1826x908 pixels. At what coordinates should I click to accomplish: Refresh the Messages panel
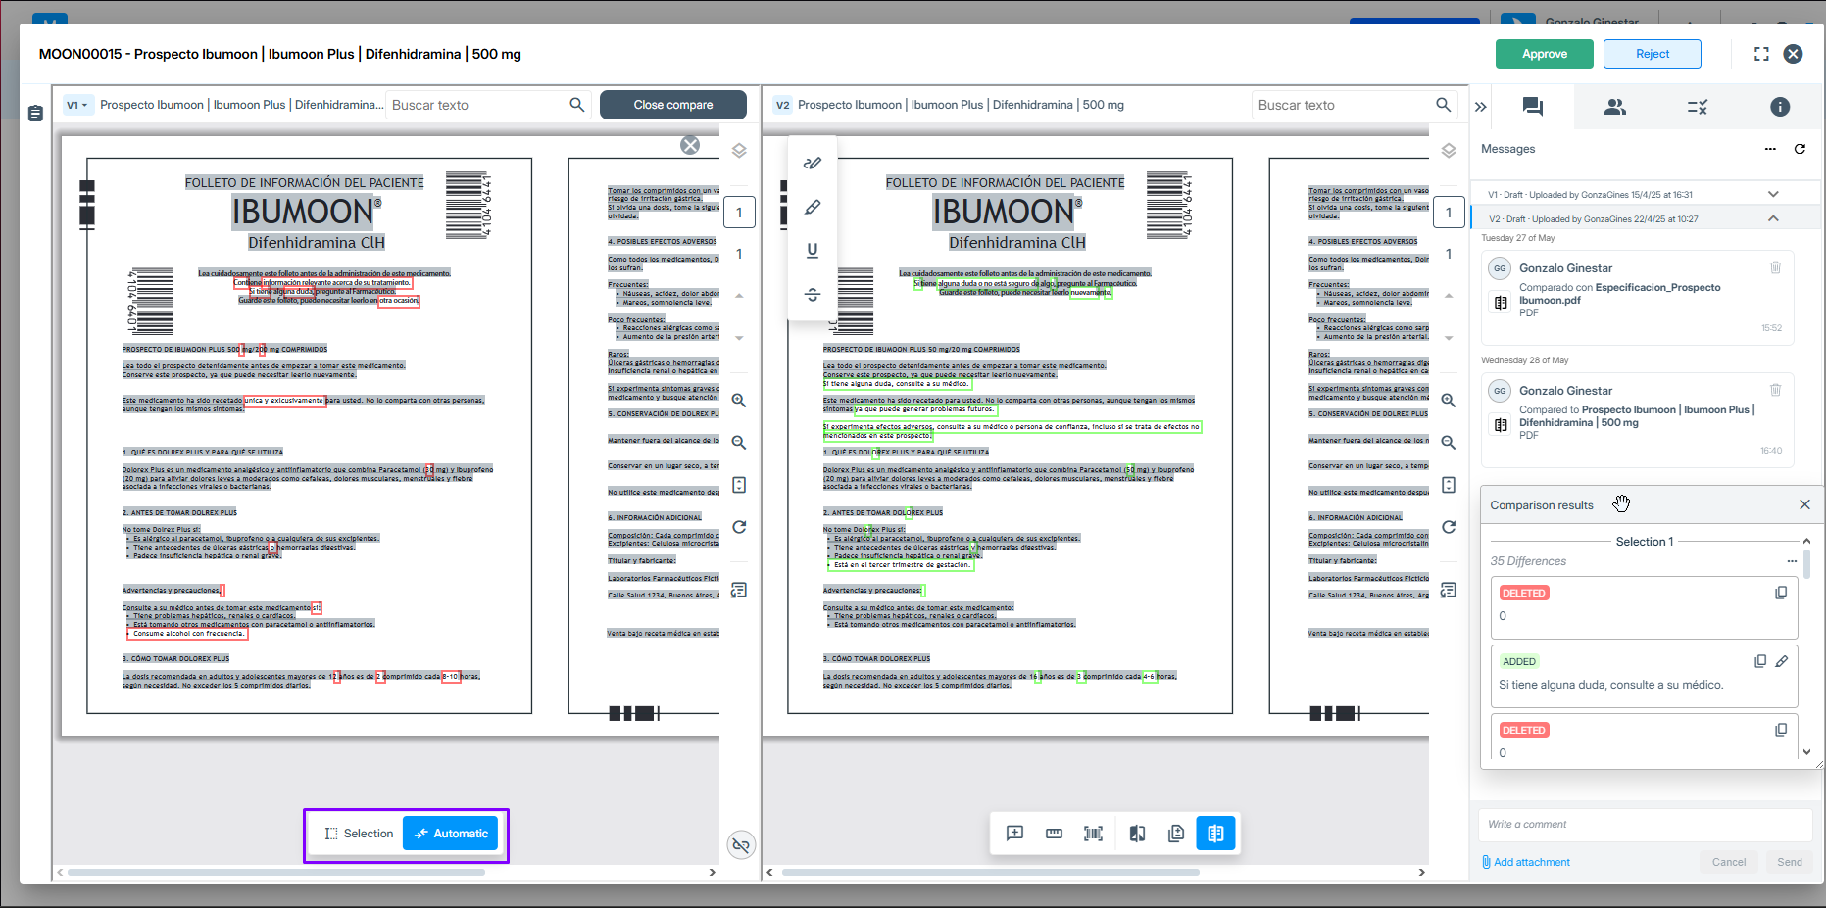1800,149
